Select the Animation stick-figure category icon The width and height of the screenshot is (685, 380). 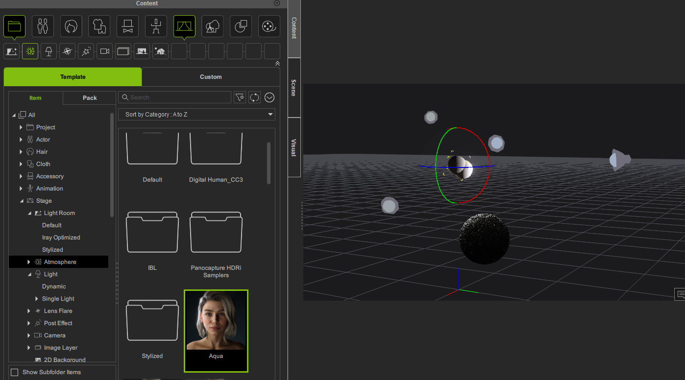(x=156, y=26)
